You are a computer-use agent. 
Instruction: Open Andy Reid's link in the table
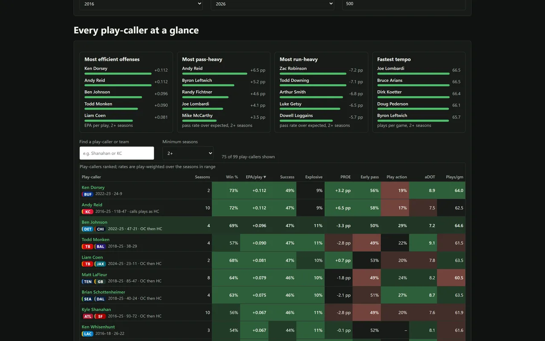[x=92, y=205]
